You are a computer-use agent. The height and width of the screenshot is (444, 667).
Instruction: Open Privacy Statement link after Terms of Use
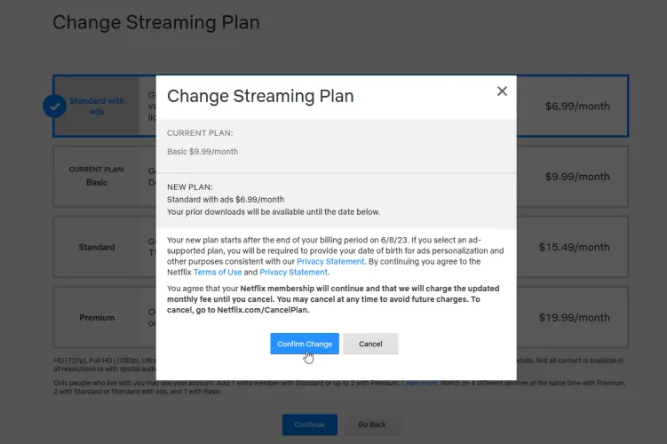(293, 272)
